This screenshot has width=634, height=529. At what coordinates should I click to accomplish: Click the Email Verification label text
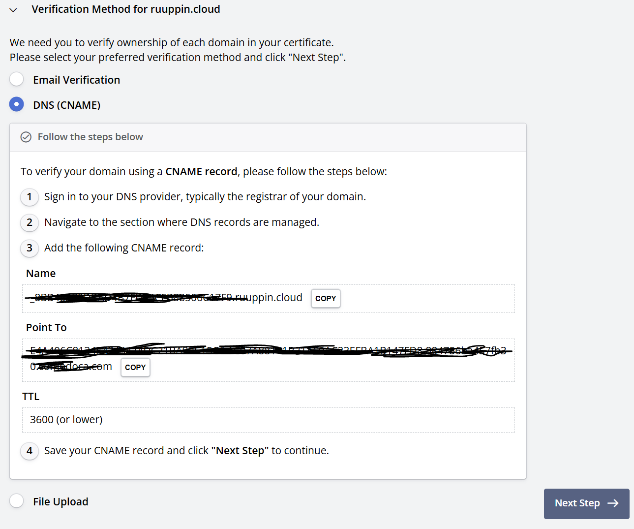(77, 80)
